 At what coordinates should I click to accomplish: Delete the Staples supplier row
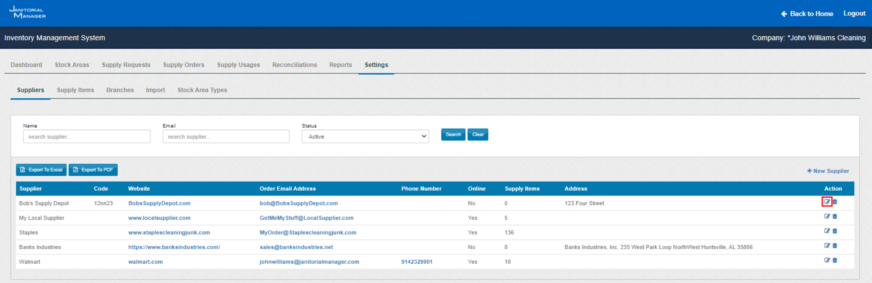pyautogui.click(x=835, y=231)
